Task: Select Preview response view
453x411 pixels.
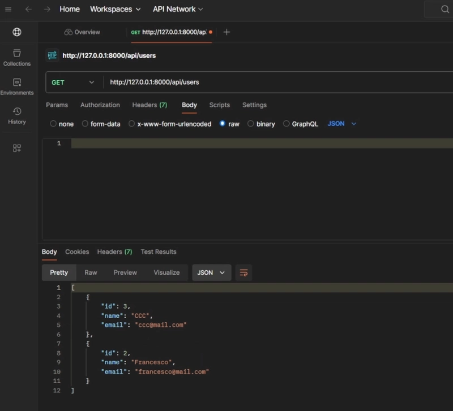Action: tap(125, 272)
